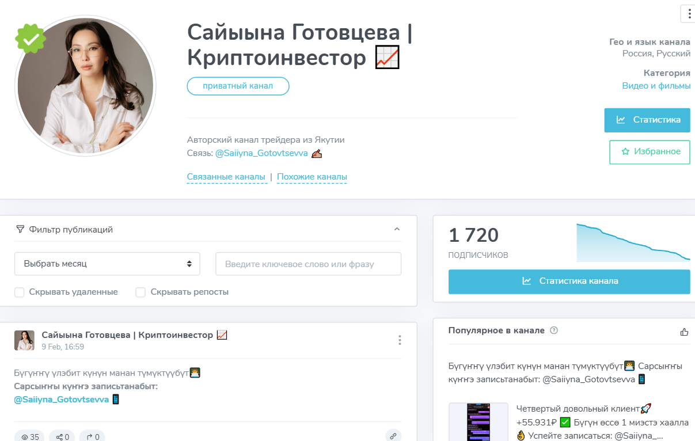Click the forwards arrow count on post

(x=89, y=437)
